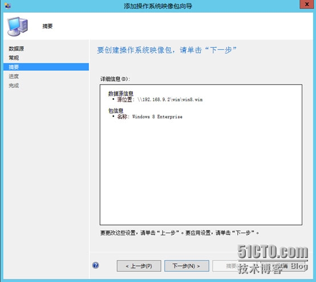Click the computer icon in header

pyautogui.click(x=17, y=26)
